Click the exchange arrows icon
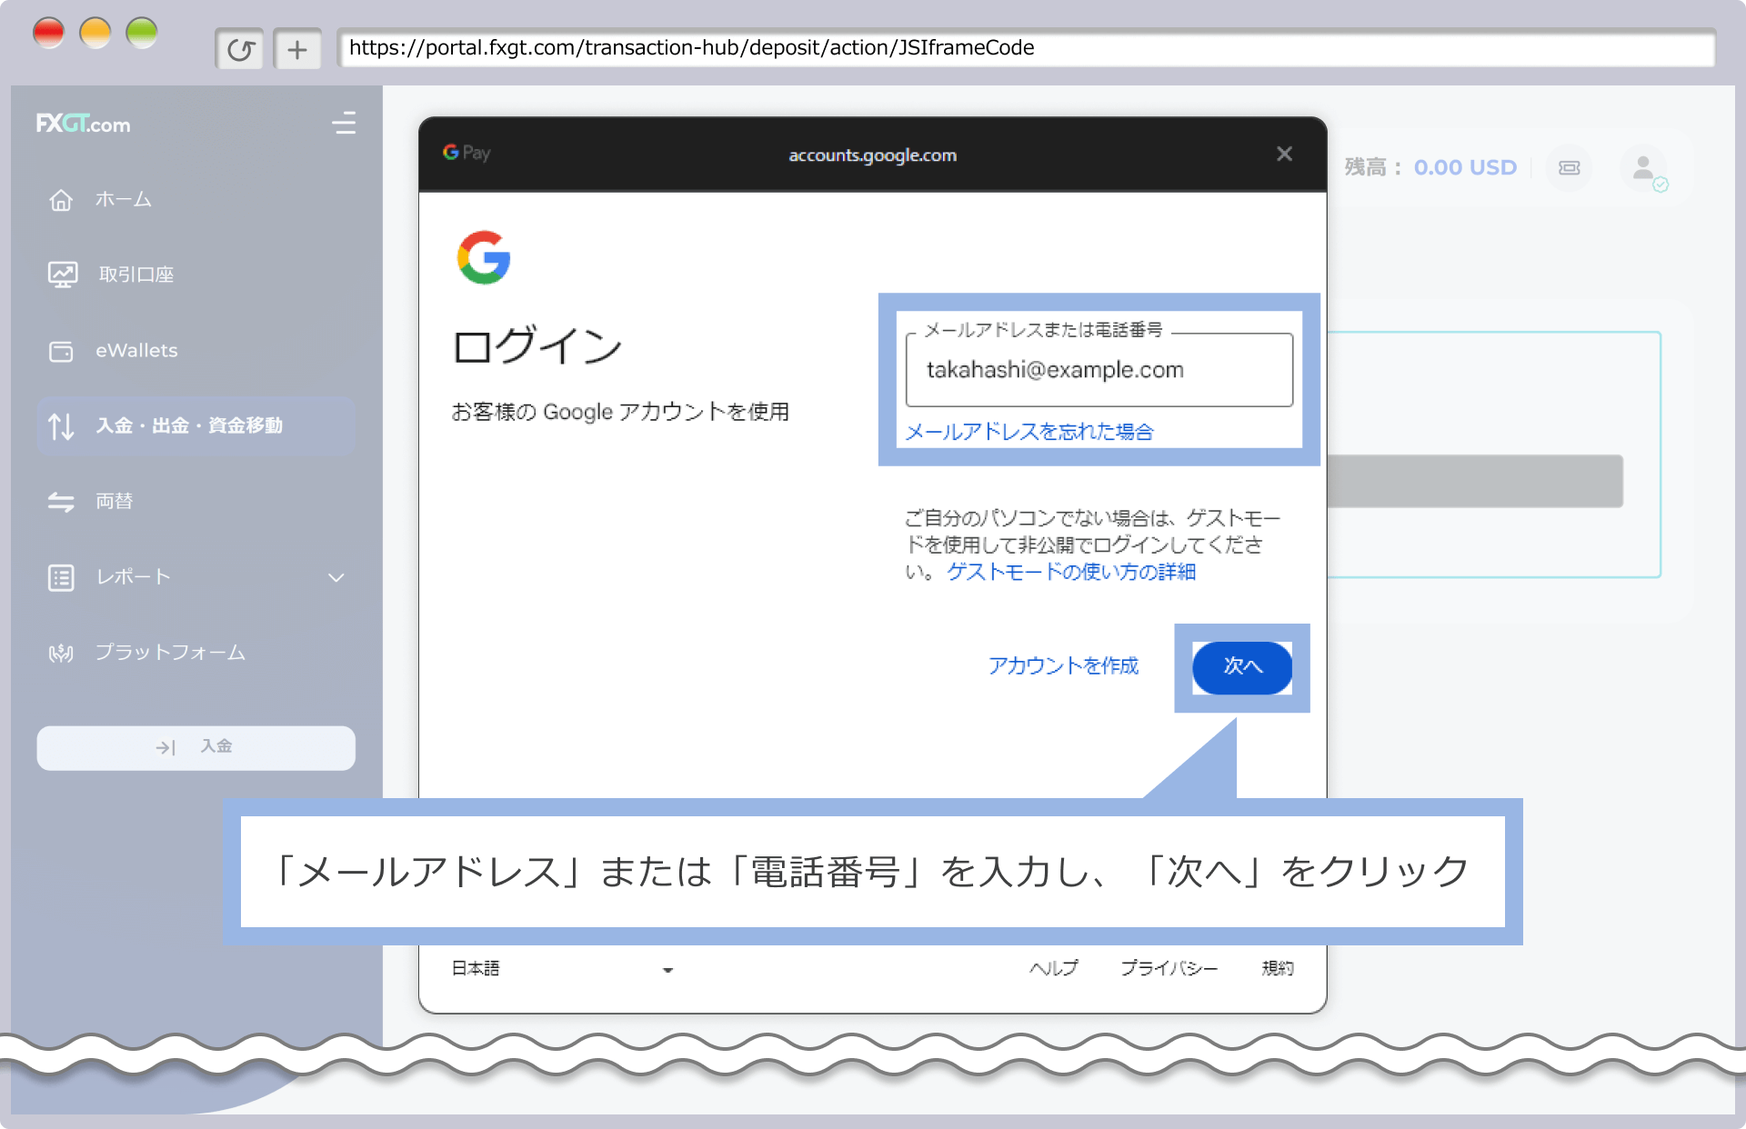Viewport: 1746px width, 1129px height. point(61,501)
